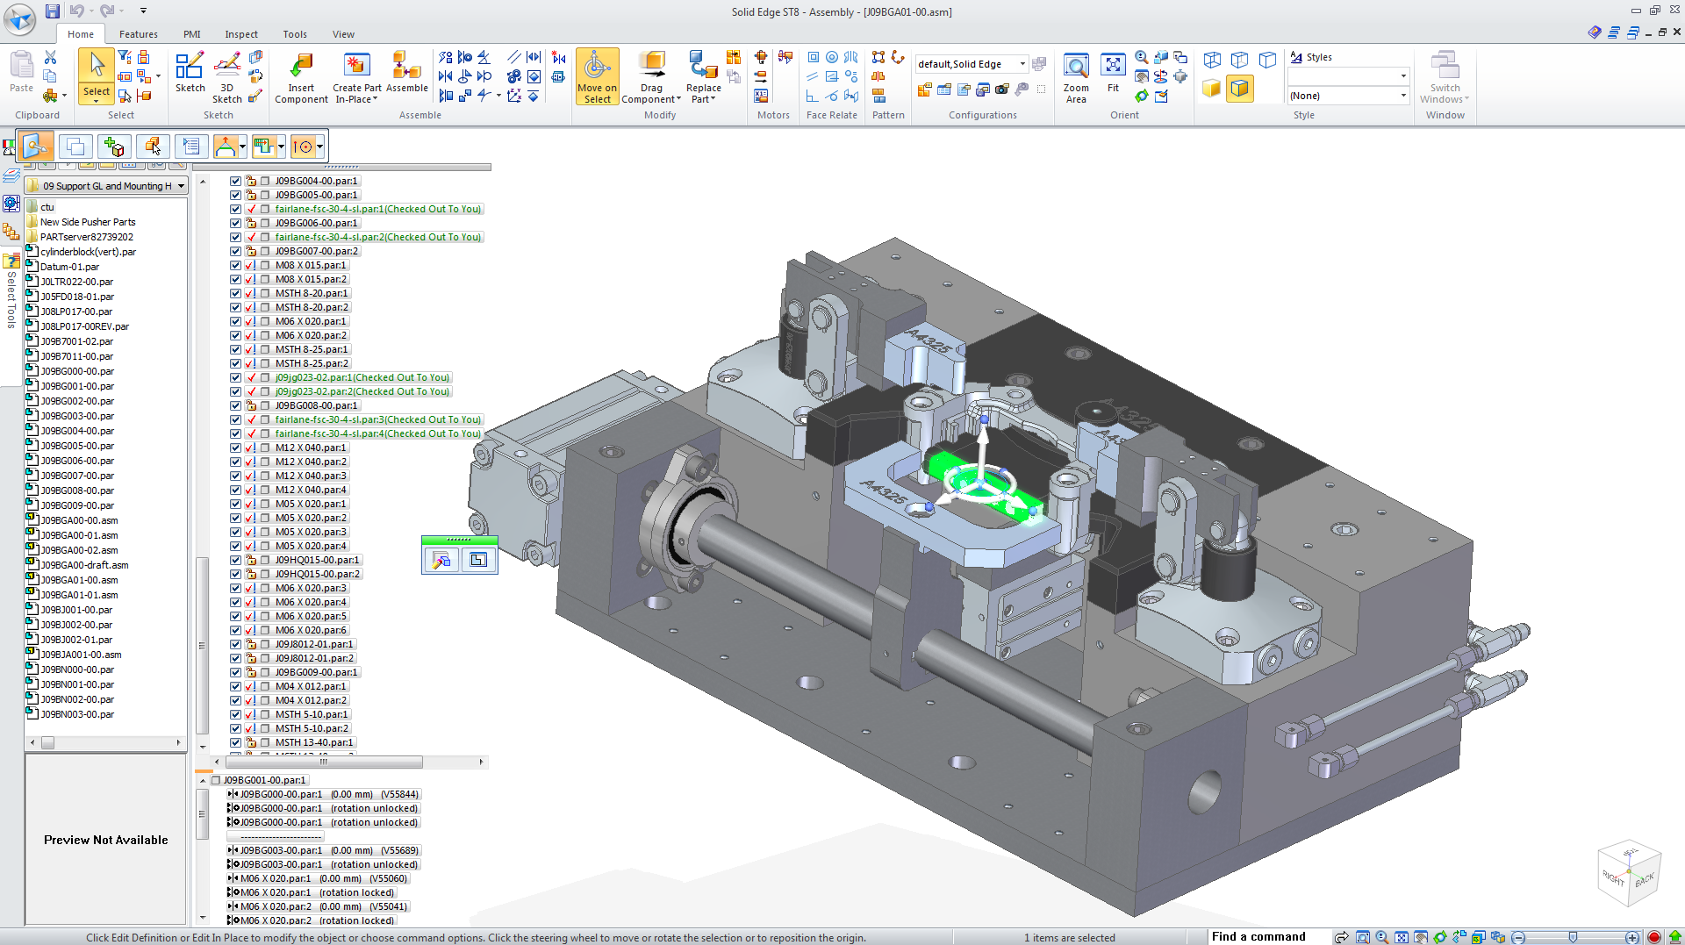Screen dimensions: 1685x945
Task: Open the New Side Pusher Parts folder
Action: point(88,222)
